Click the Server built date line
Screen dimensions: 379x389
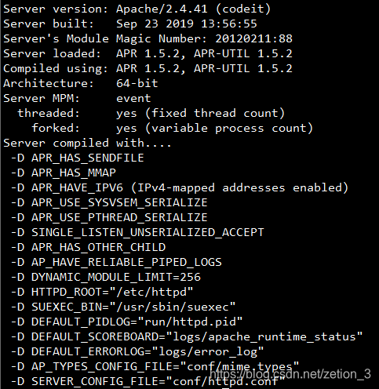(x=130, y=24)
